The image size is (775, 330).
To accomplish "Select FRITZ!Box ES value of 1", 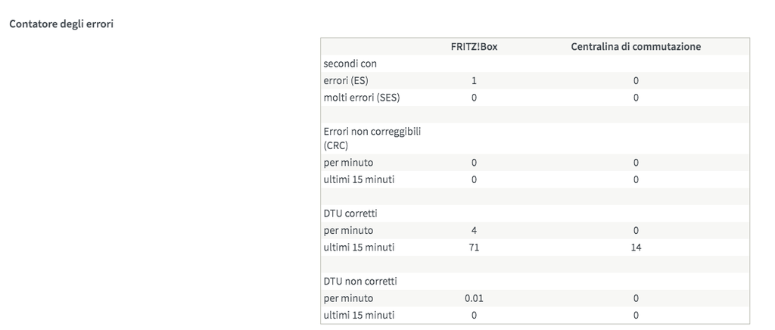I will tap(474, 80).
